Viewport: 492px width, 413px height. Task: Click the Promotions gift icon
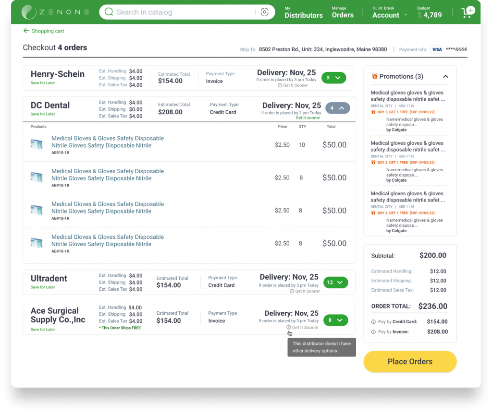375,76
